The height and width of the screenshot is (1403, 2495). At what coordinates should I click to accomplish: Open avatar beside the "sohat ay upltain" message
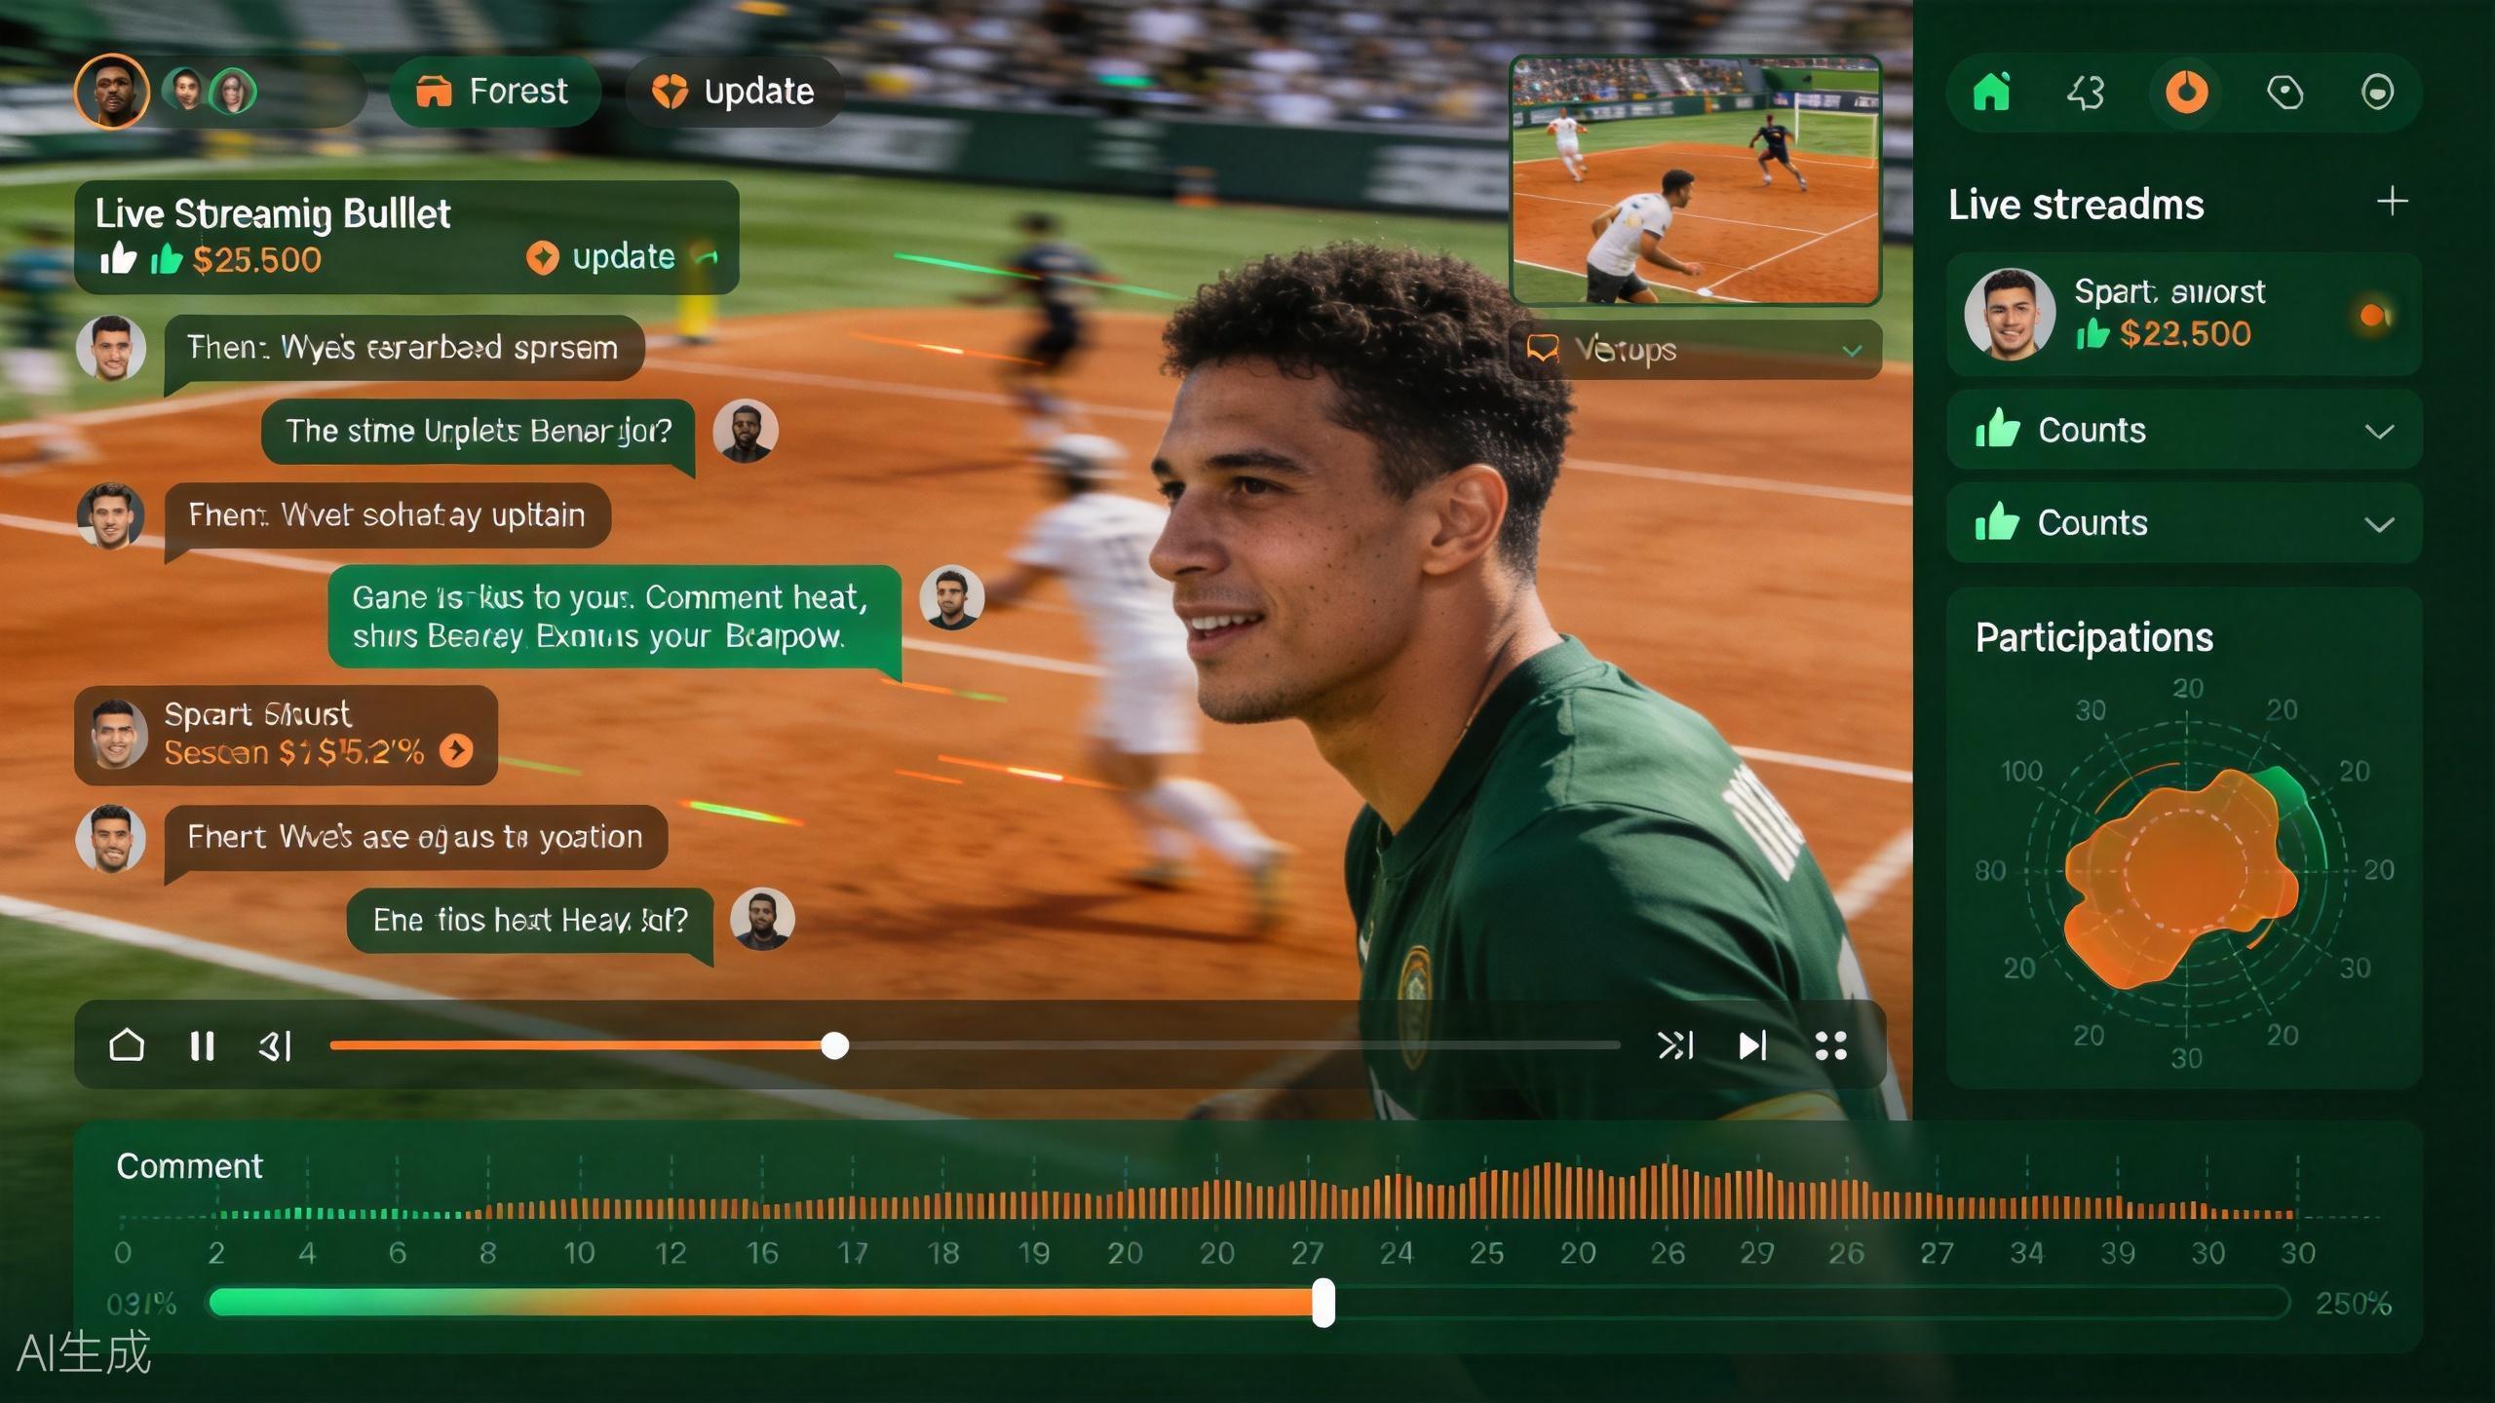[110, 515]
